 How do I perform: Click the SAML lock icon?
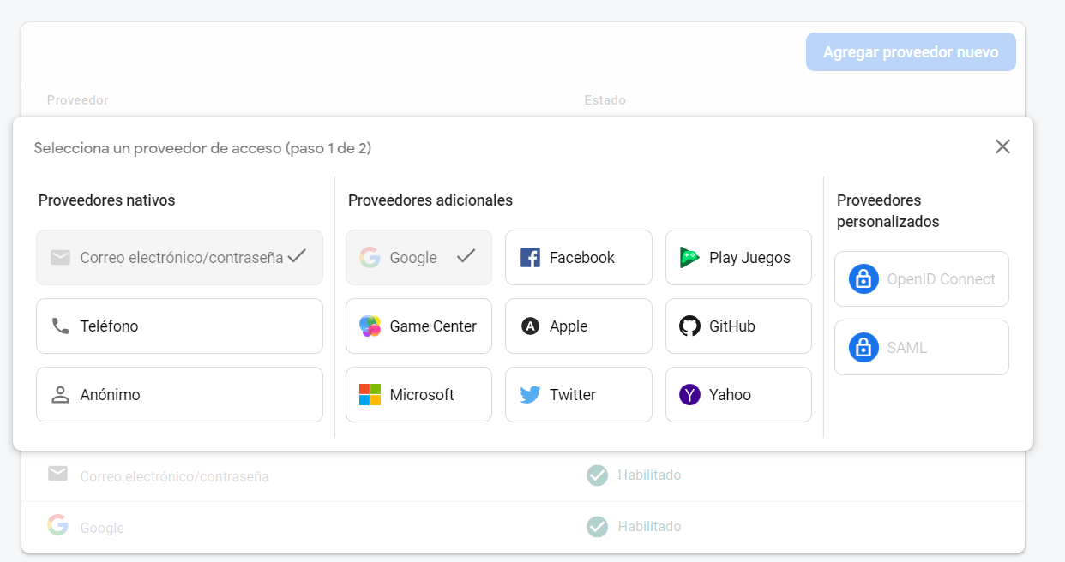pyautogui.click(x=863, y=347)
